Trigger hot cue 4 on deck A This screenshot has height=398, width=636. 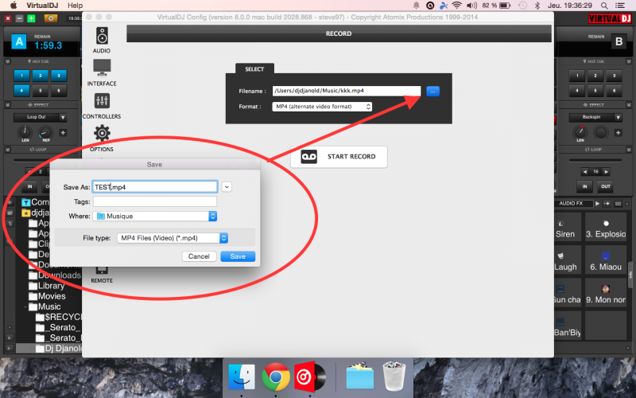click(22, 91)
